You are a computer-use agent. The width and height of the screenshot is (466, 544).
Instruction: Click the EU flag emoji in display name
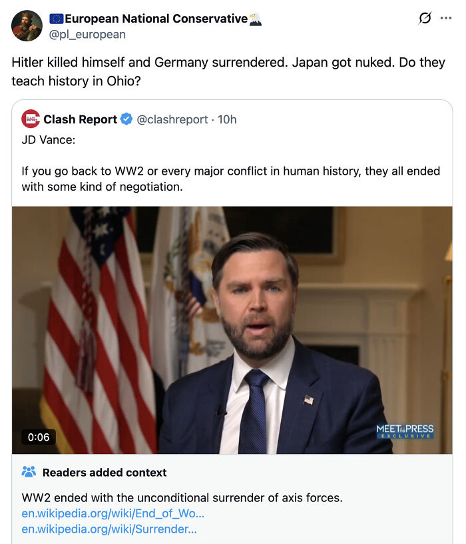pos(57,19)
